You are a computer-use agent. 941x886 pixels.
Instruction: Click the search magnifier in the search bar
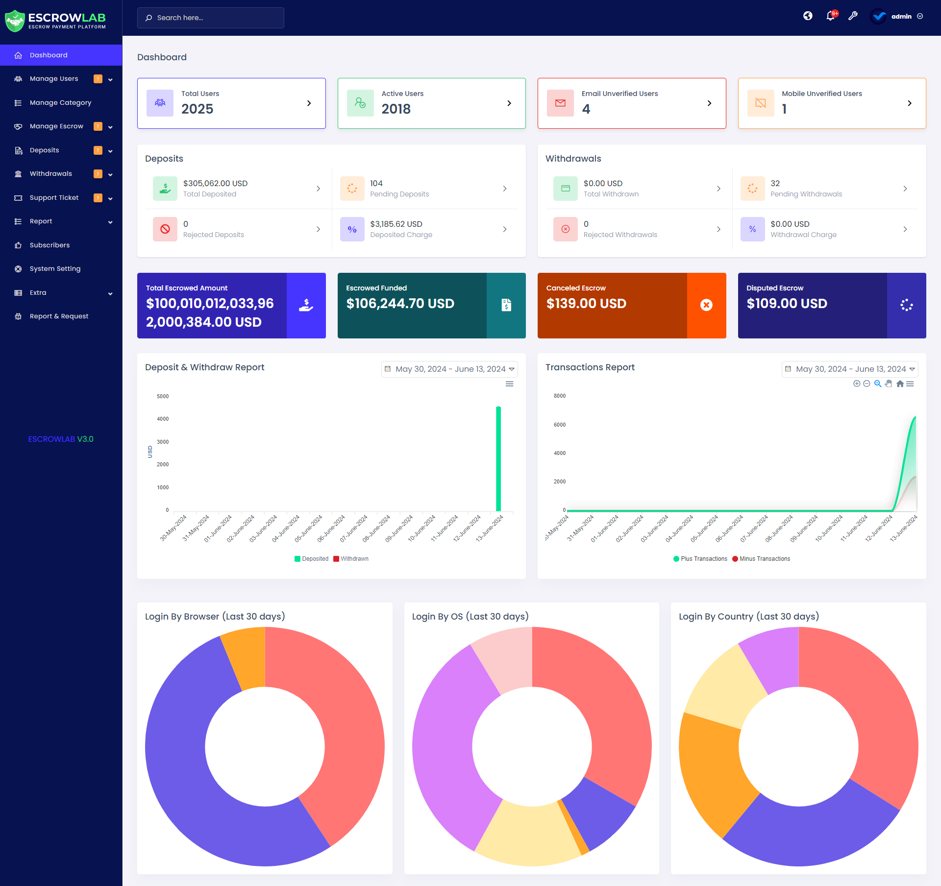(x=149, y=18)
